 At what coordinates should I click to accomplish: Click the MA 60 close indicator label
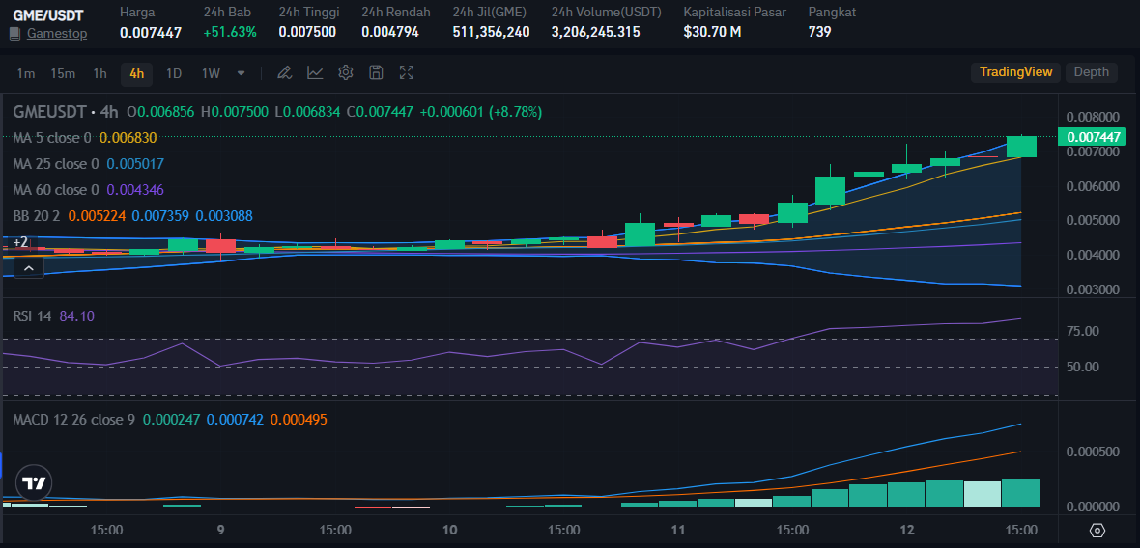click(x=56, y=190)
